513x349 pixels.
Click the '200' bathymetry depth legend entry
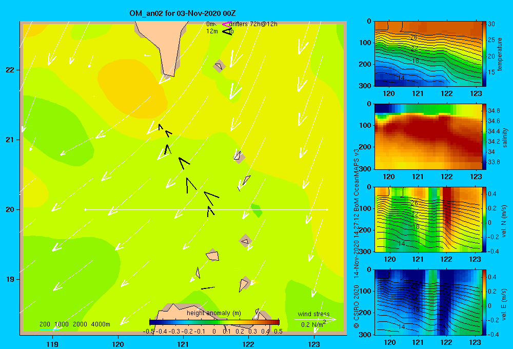click(45, 324)
